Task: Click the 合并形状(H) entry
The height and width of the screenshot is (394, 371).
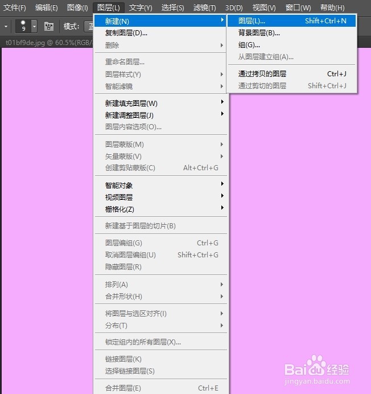Action: (161, 297)
